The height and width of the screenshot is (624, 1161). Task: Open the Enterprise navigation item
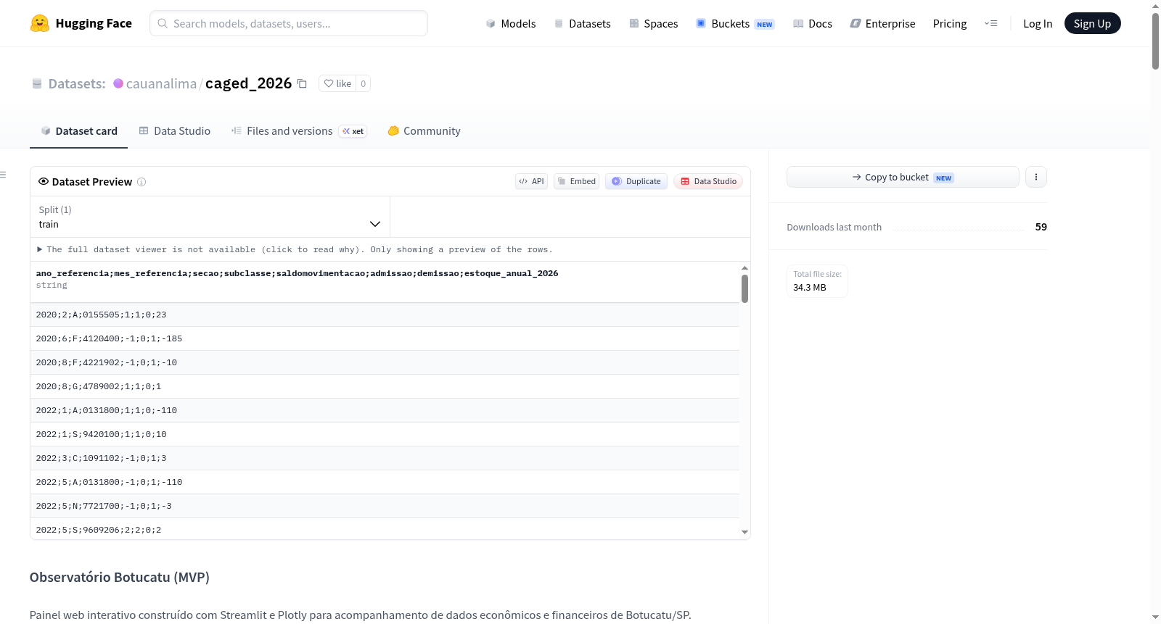[x=882, y=23]
